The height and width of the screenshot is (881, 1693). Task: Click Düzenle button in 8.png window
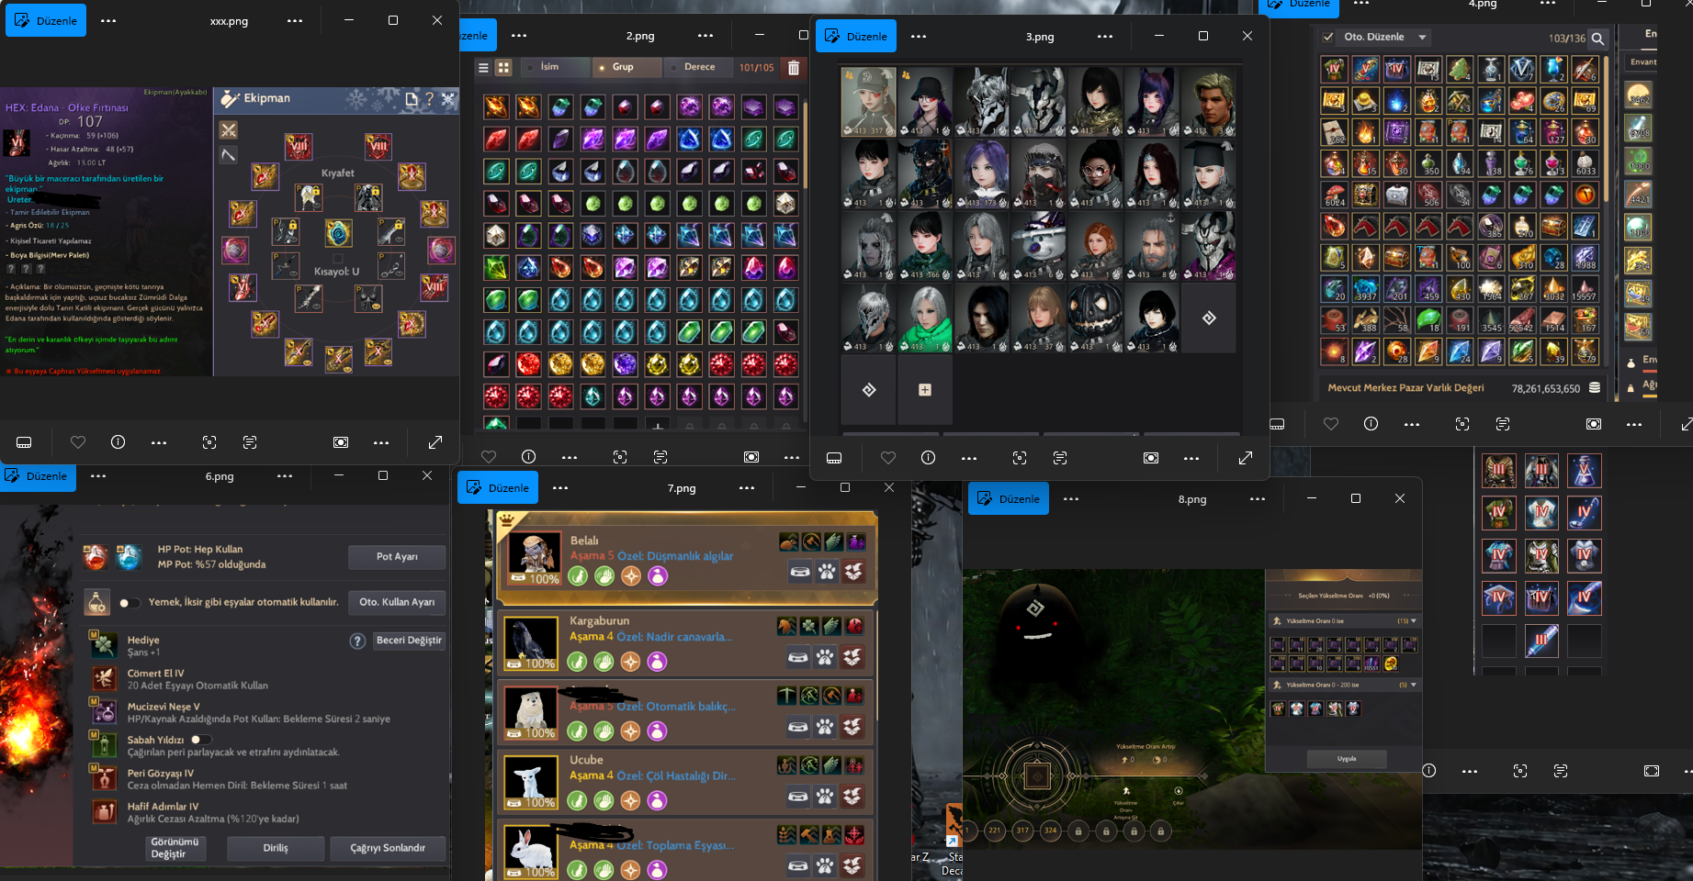click(1009, 498)
